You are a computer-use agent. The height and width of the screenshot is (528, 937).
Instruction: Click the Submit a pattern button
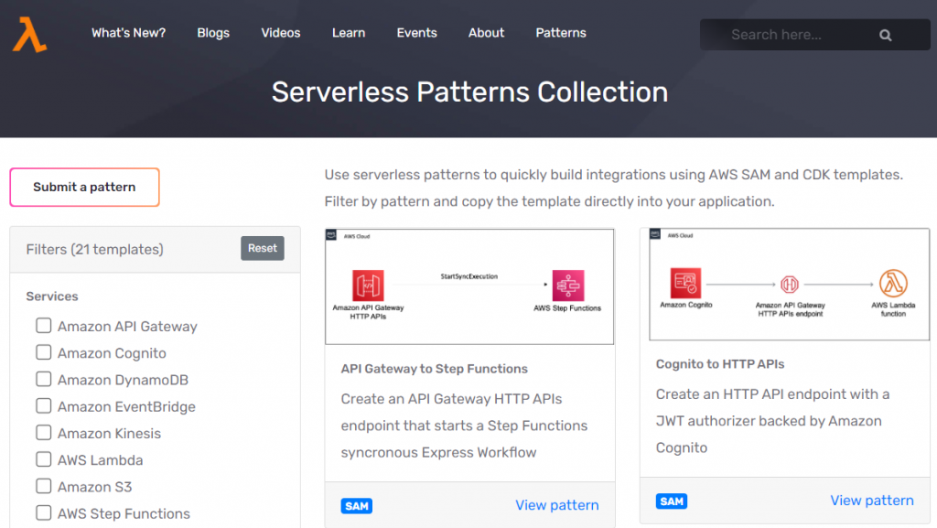pos(84,187)
